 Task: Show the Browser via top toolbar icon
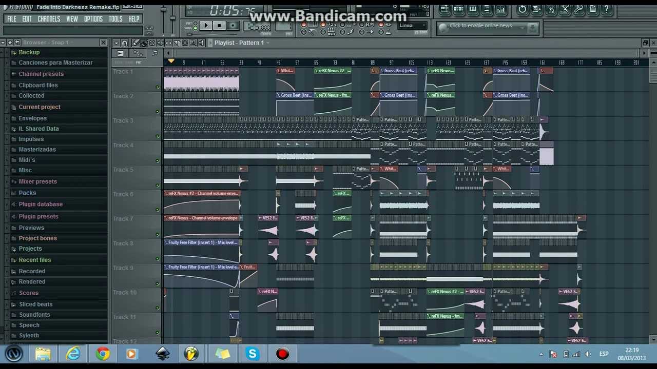(x=487, y=9)
